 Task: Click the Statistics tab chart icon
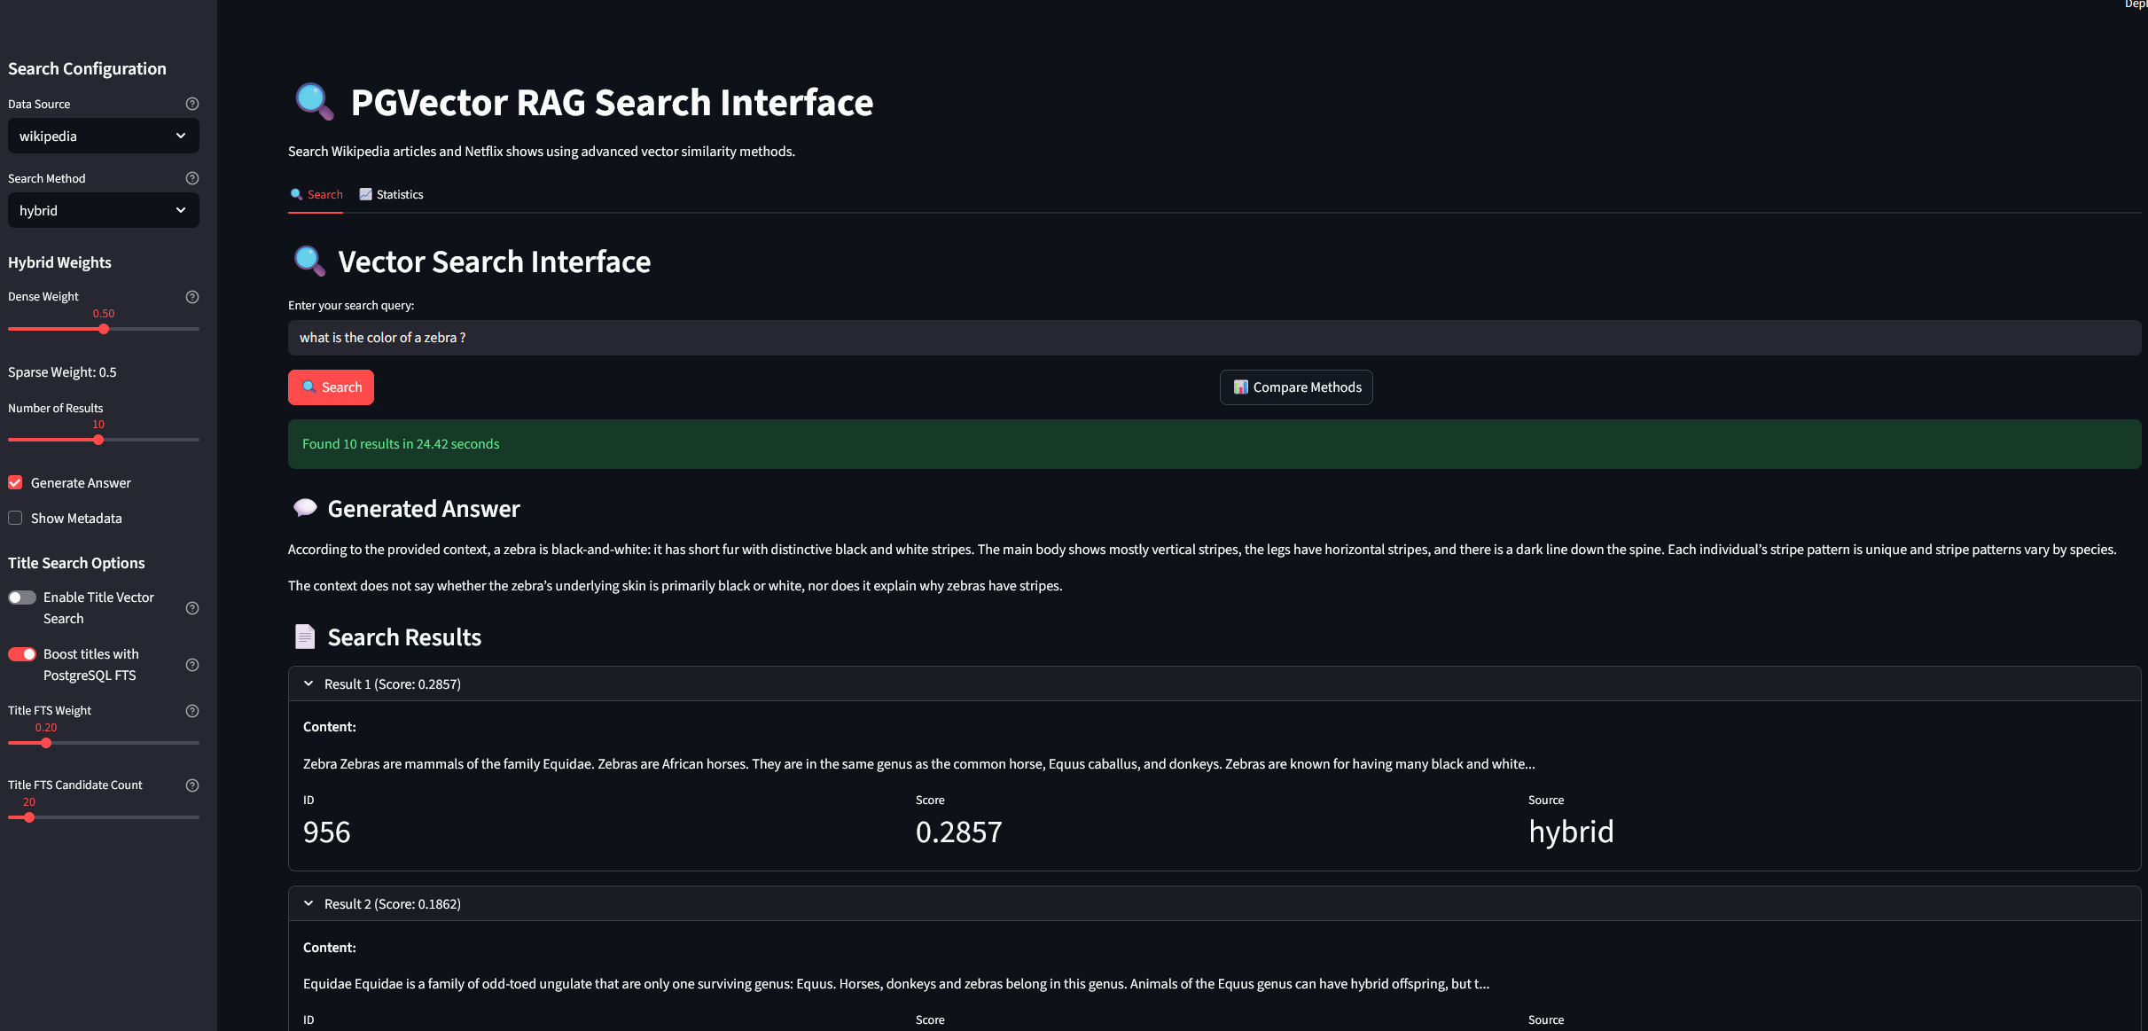[x=365, y=194]
